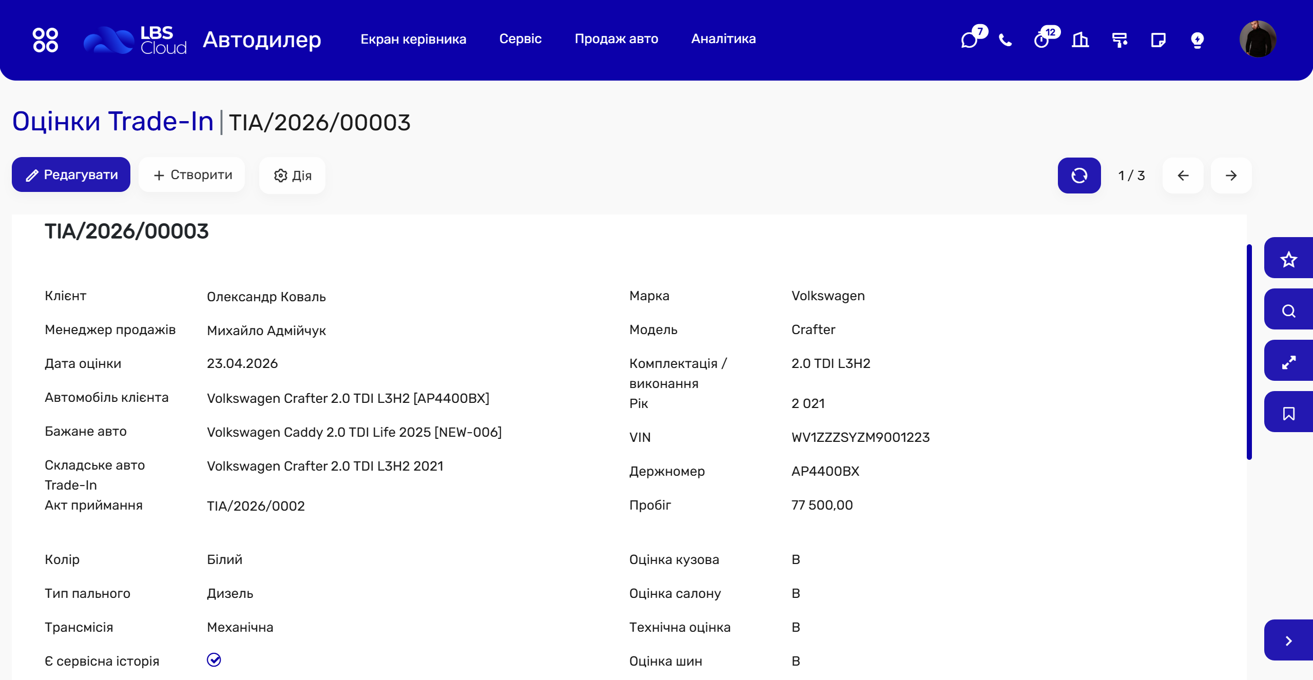Click the star favorites side button
Image resolution: width=1313 pixels, height=680 pixels.
pyautogui.click(x=1288, y=258)
